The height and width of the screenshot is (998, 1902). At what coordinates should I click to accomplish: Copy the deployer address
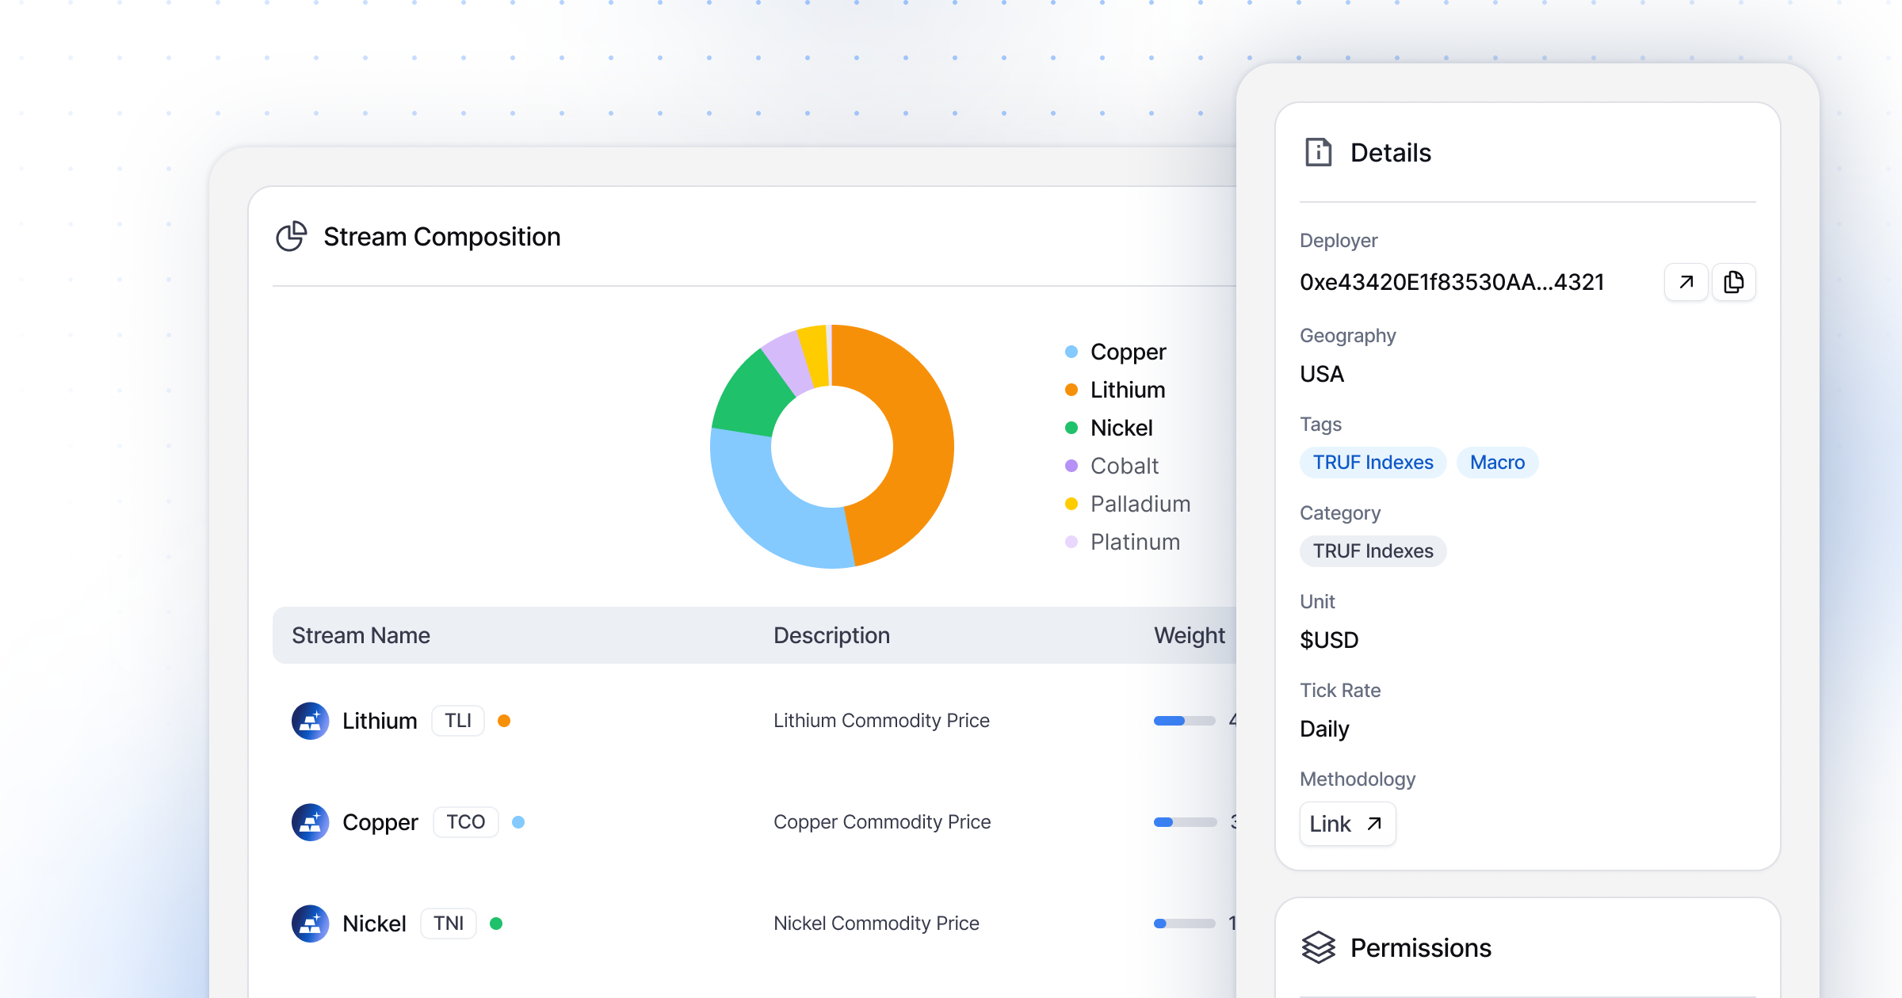(1734, 282)
